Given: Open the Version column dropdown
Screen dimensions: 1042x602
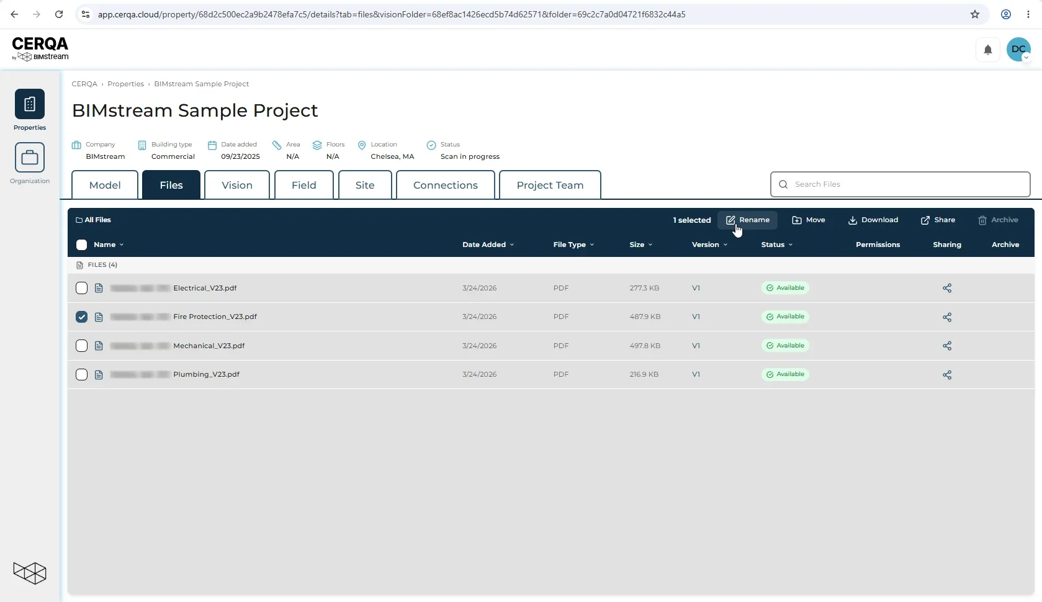Looking at the screenshot, I should tap(709, 245).
